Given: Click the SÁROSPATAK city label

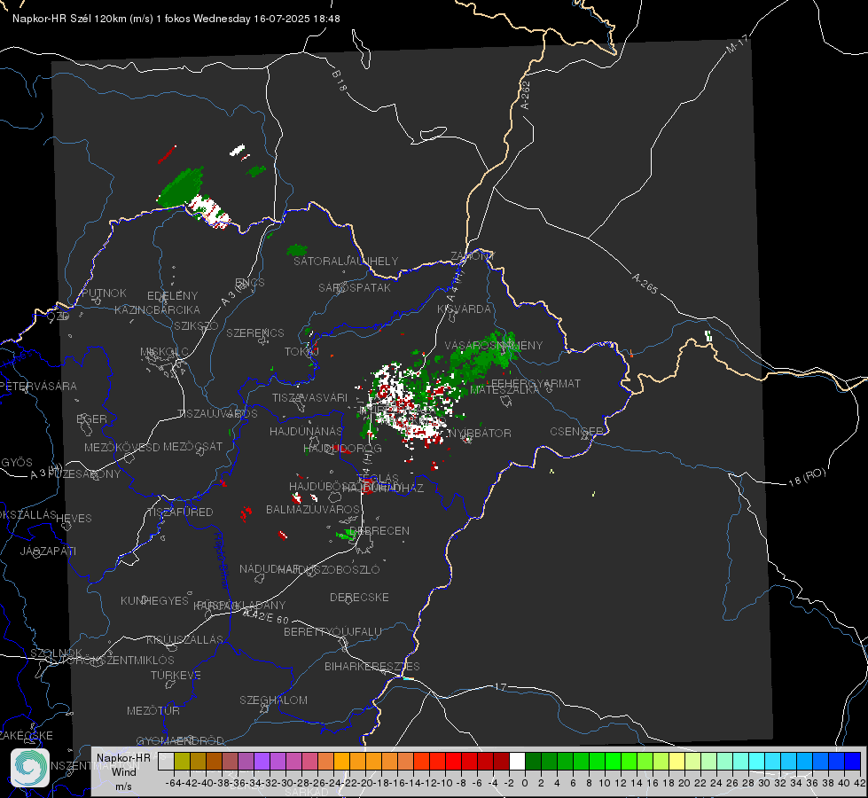Looking at the screenshot, I should pos(355,287).
